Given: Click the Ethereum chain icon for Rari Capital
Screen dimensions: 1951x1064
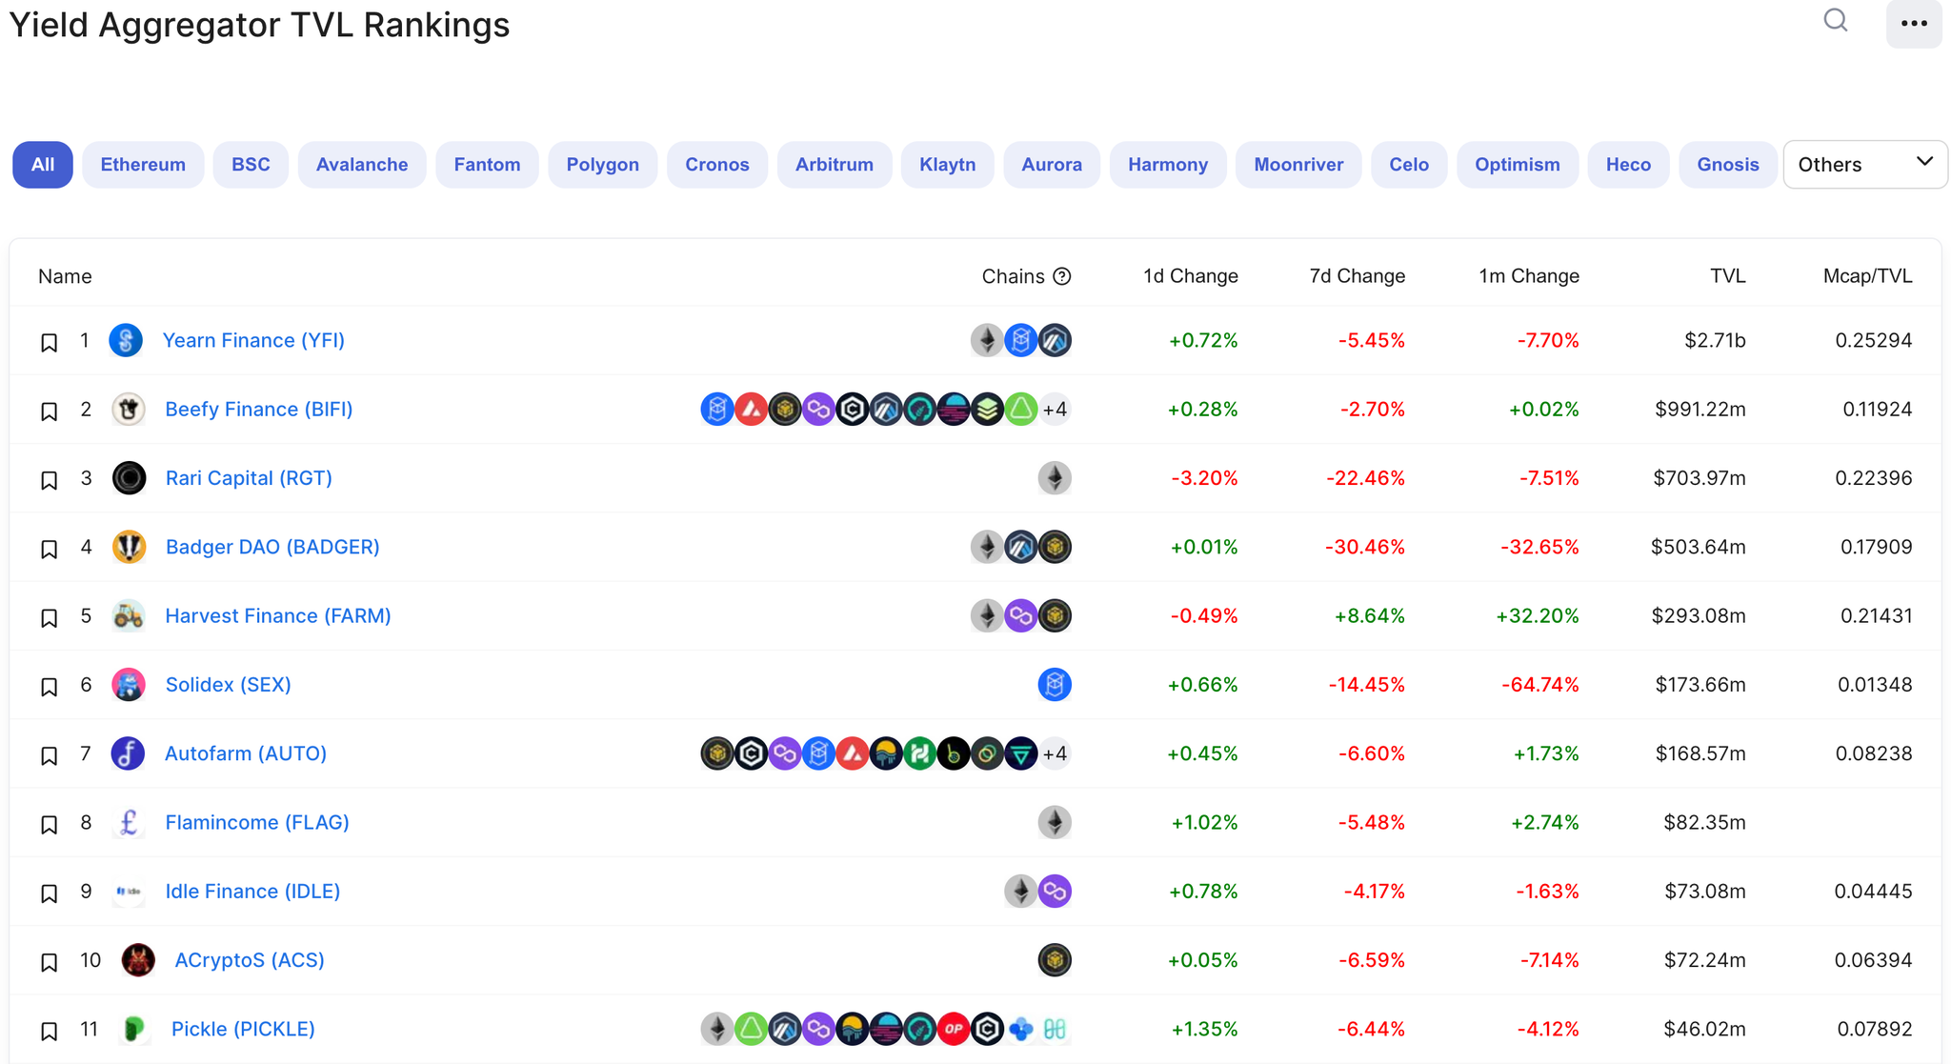Looking at the screenshot, I should (x=1055, y=478).
